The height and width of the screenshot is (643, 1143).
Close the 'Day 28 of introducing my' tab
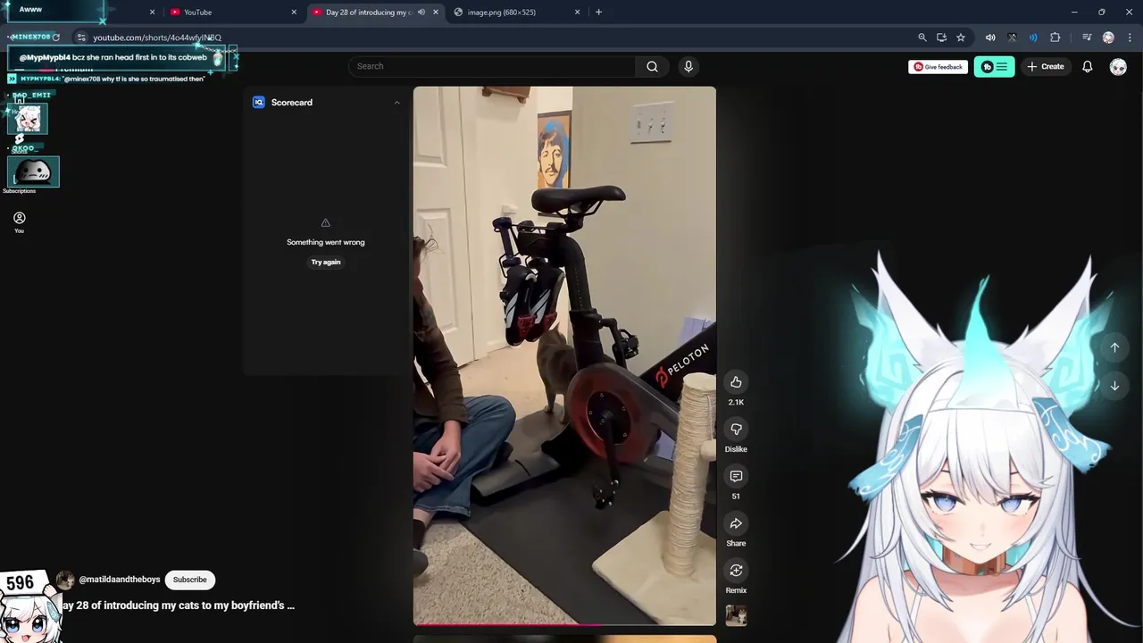[436, 12]
